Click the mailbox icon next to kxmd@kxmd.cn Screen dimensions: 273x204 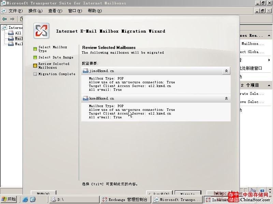(x=86, y=98)
